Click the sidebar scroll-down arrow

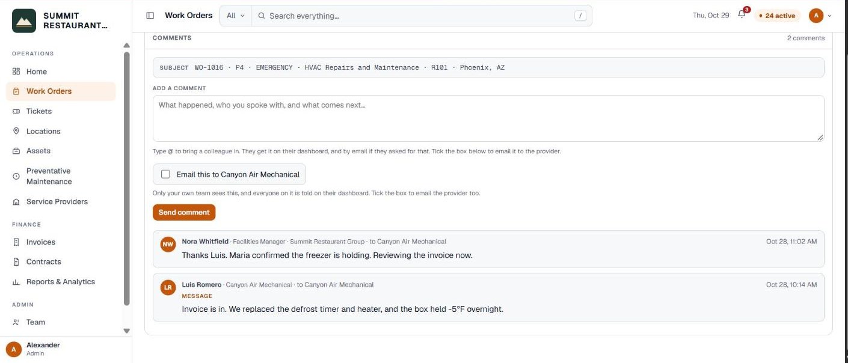click(x=126, y=331)
